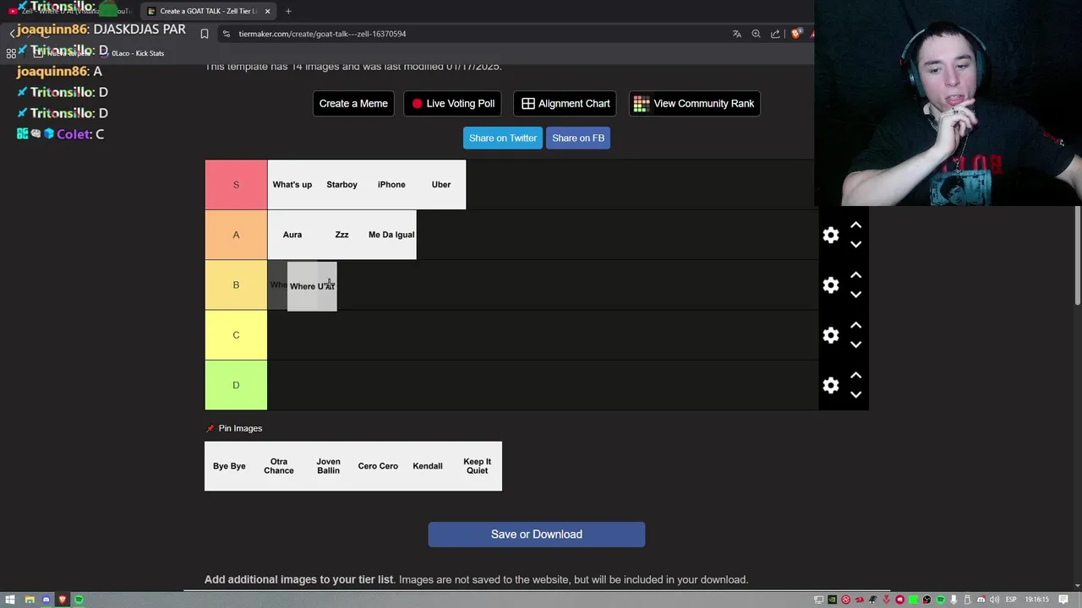Select the Starboy tile

coord(342,184)
